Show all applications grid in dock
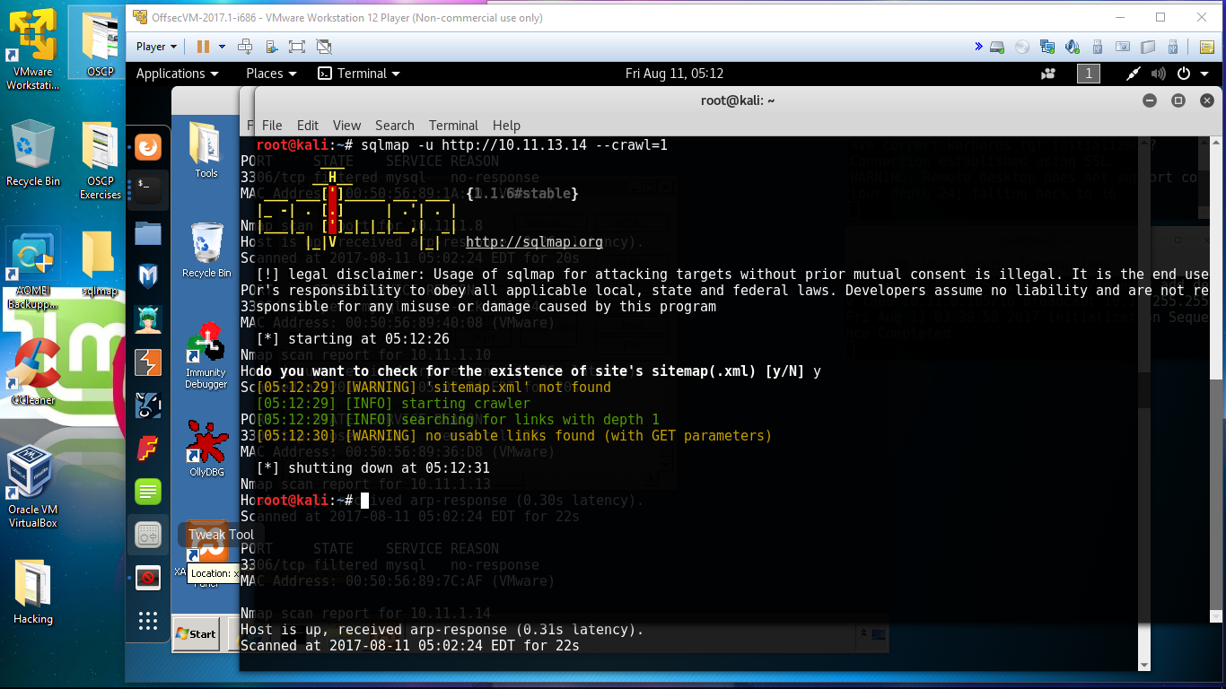The width and height of the screenshot is (1226, 689). [148, 621]
